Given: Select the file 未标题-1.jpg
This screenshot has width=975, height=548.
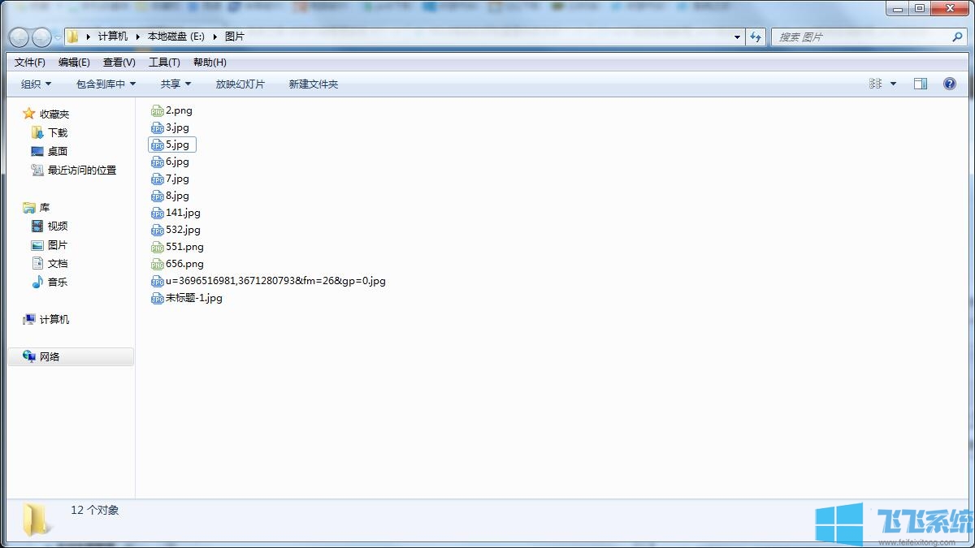Looking at the screenshot, I should click(193, 298).
